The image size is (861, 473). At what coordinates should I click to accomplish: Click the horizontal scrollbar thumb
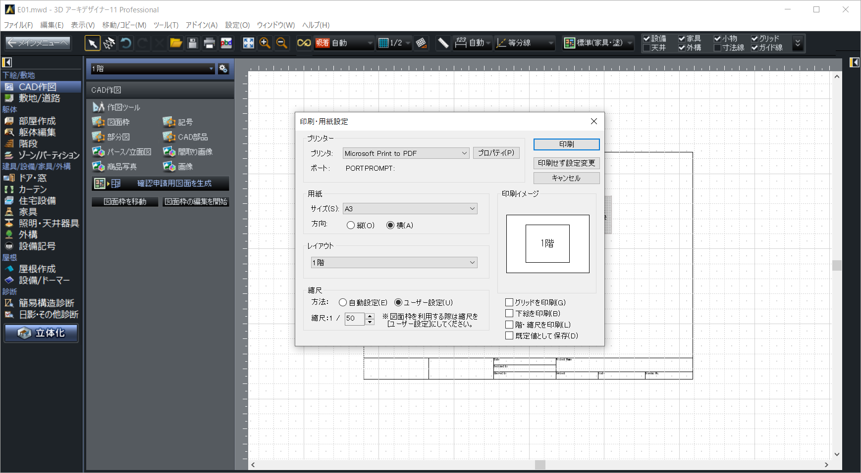pos(540,465)
